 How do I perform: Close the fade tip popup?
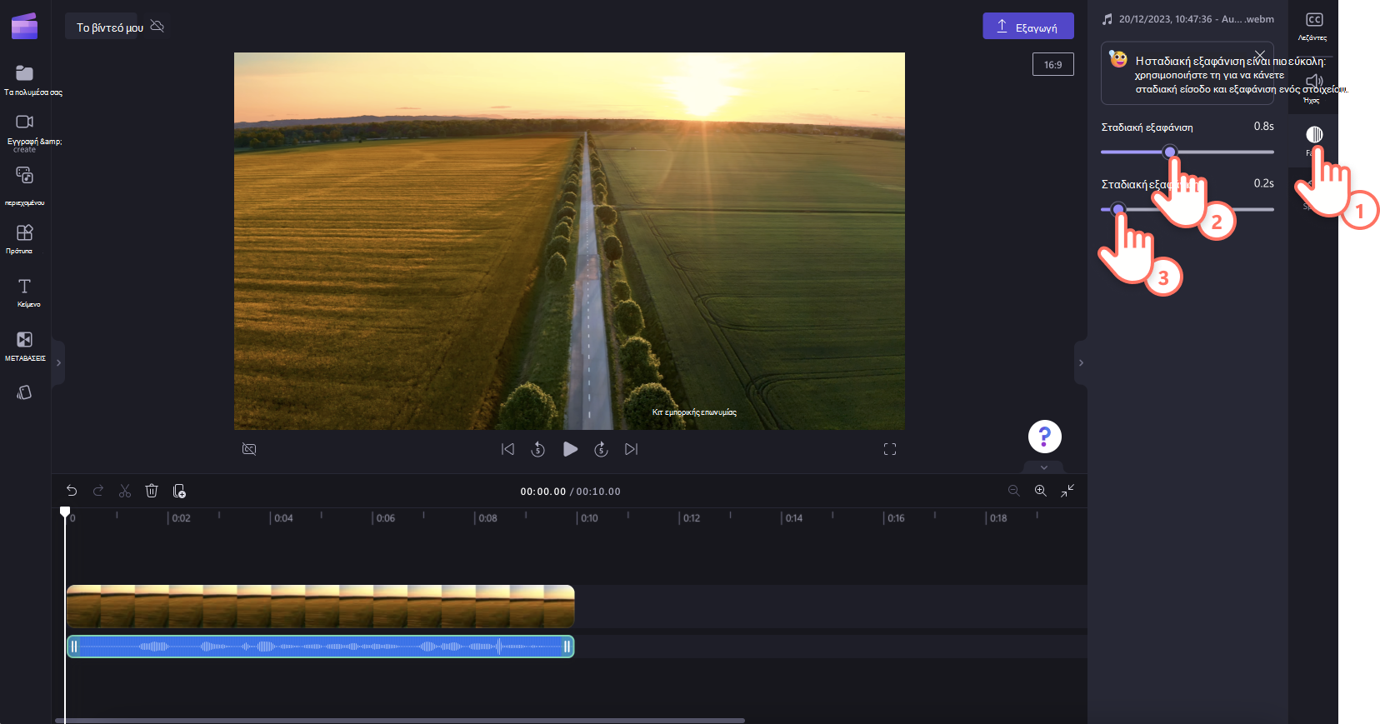[1260, 55]
